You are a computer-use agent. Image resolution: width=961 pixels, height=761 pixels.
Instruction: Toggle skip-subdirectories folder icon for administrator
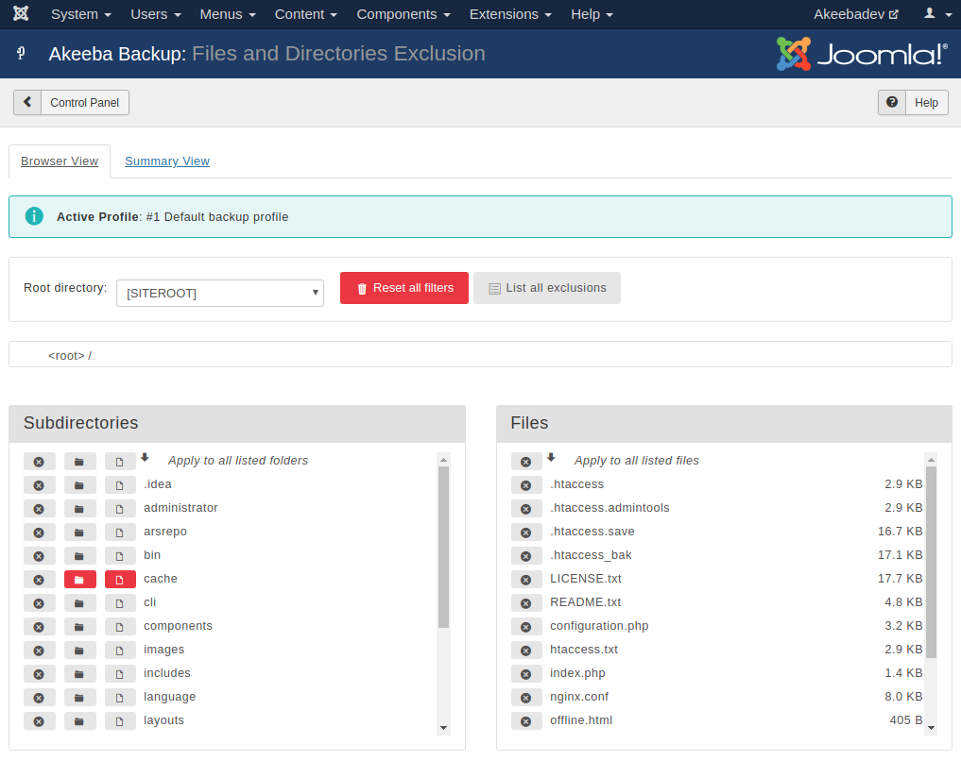click(79, 508)
